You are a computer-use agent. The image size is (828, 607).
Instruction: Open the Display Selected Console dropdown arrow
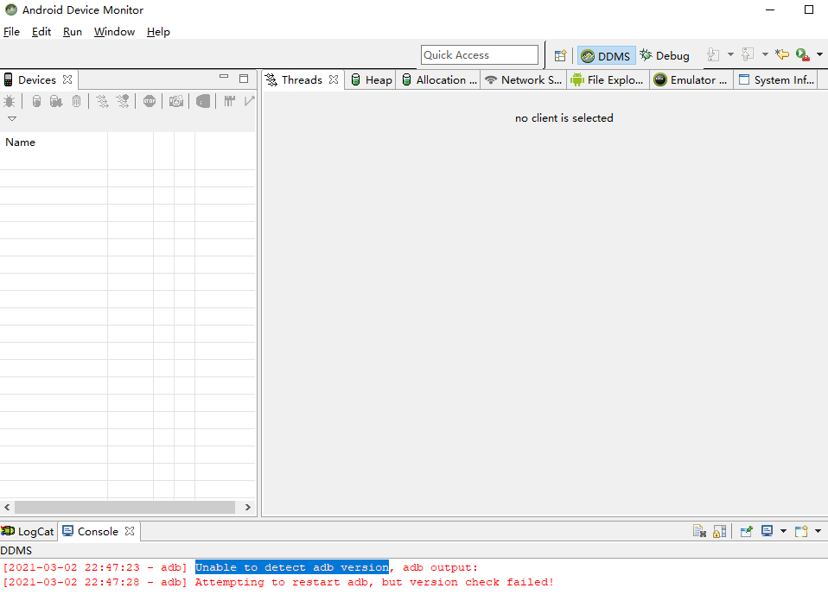(784, 531)
